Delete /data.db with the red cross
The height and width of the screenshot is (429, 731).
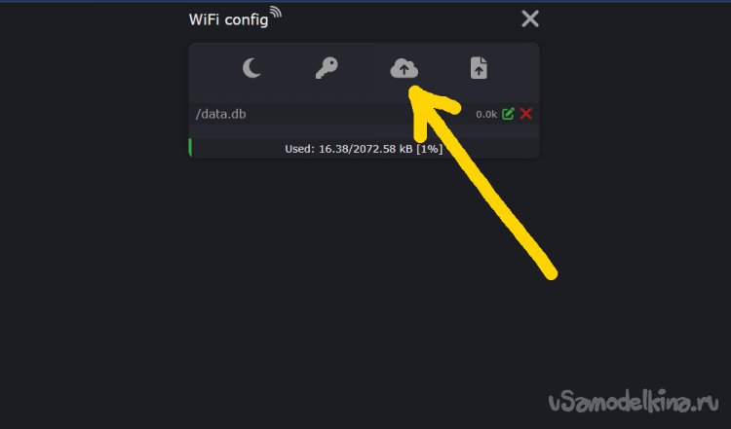[526, 114]
